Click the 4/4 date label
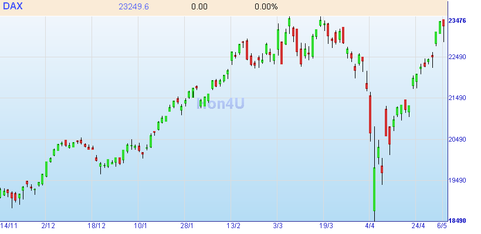This screenshot has width=481, height=234. [370, 226]
